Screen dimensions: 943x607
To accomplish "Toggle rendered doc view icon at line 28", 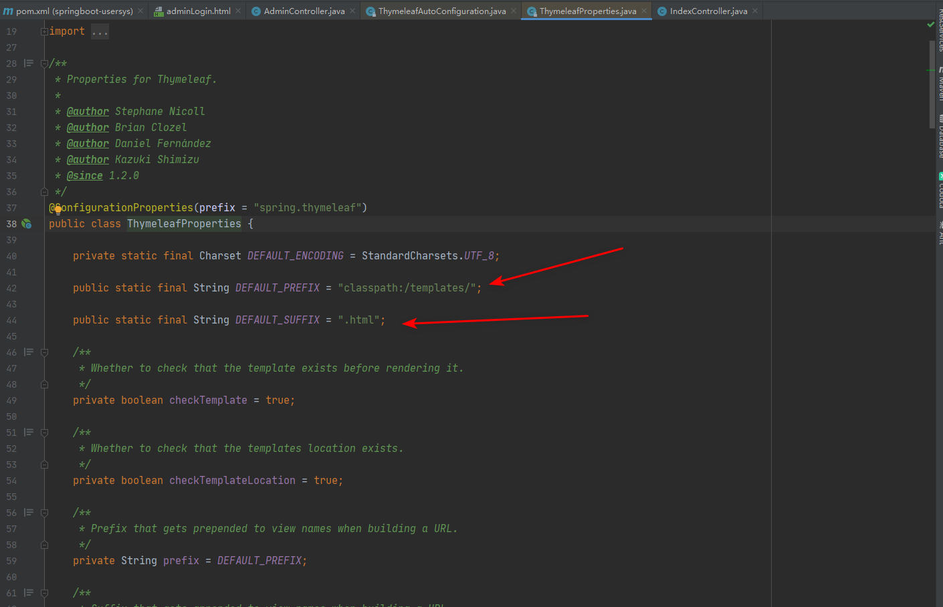I will coord(29,63).
